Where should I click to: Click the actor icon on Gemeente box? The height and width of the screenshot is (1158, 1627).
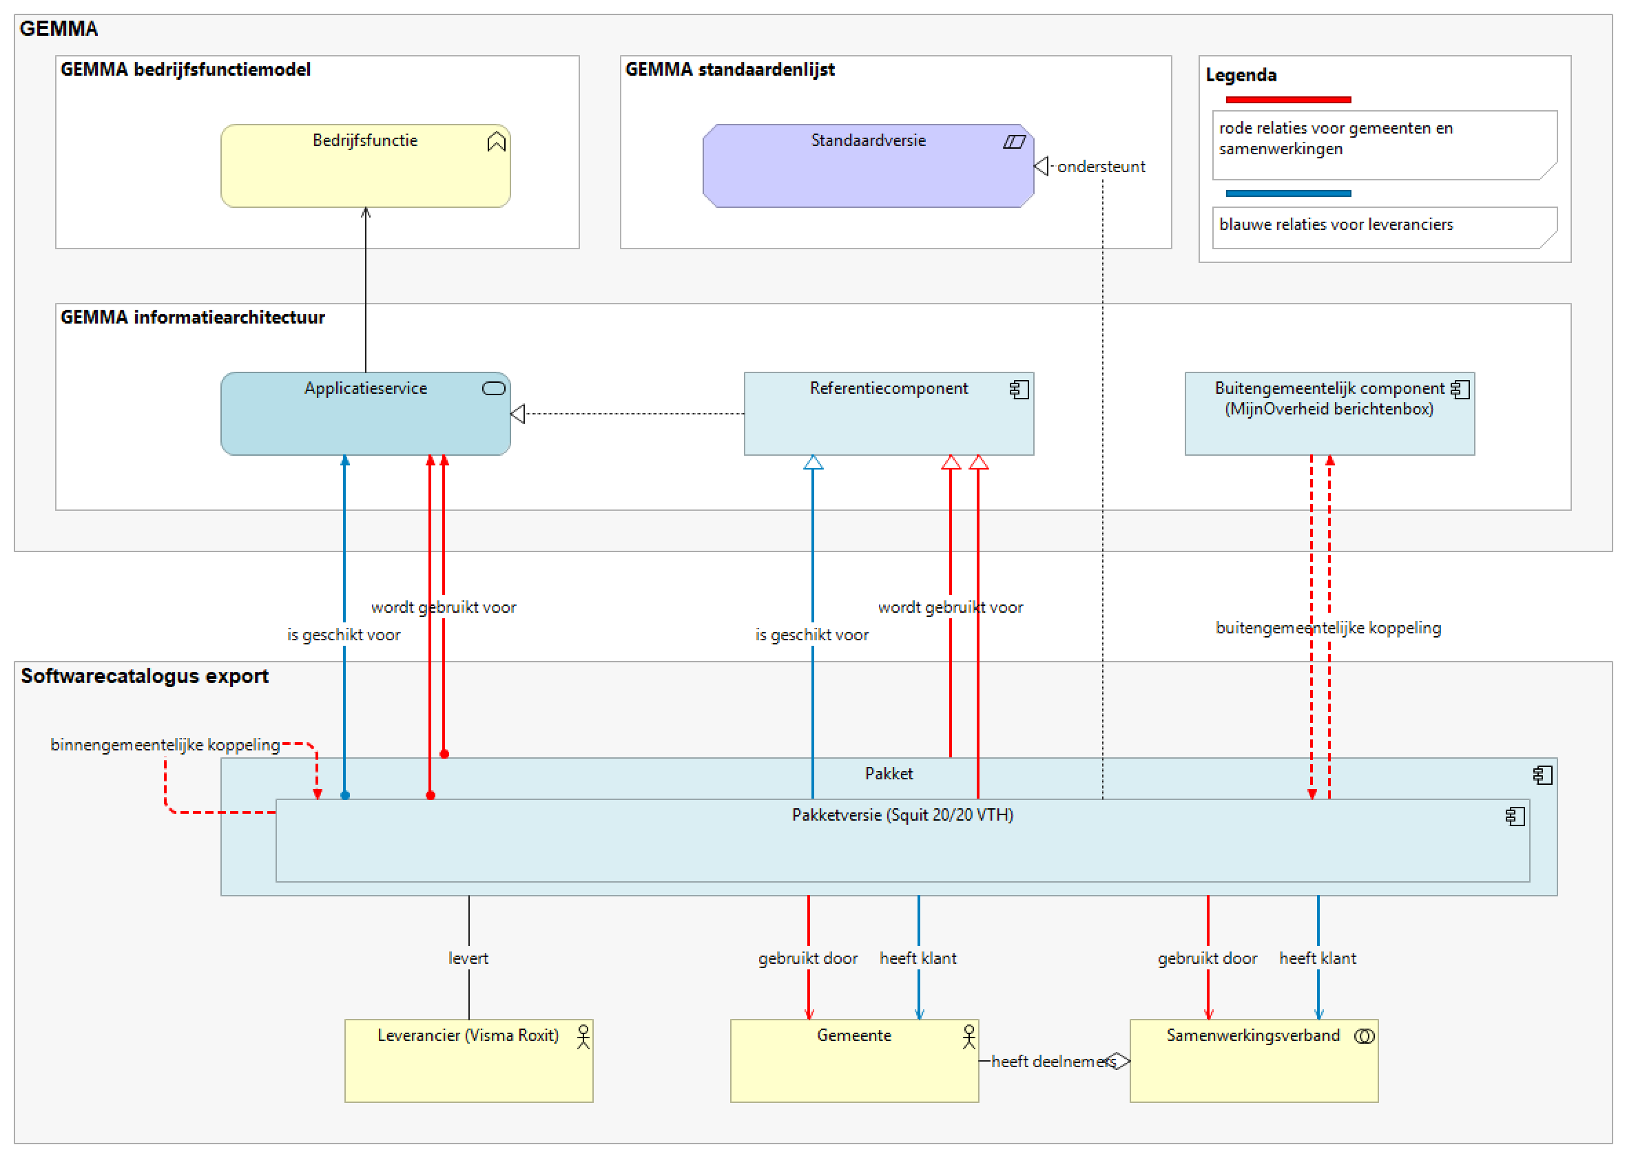tap(968, 1037)
